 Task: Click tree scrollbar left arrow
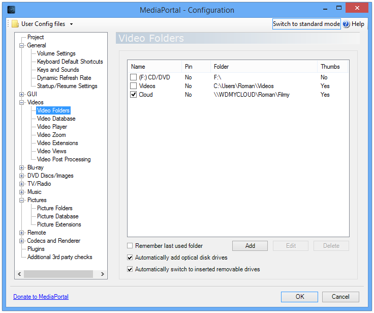tap(19, 274)
